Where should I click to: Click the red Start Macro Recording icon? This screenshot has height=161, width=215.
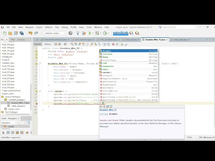coord(113,44)
